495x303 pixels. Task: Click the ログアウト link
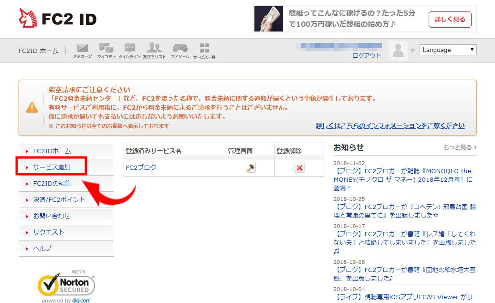coord(367,55)
